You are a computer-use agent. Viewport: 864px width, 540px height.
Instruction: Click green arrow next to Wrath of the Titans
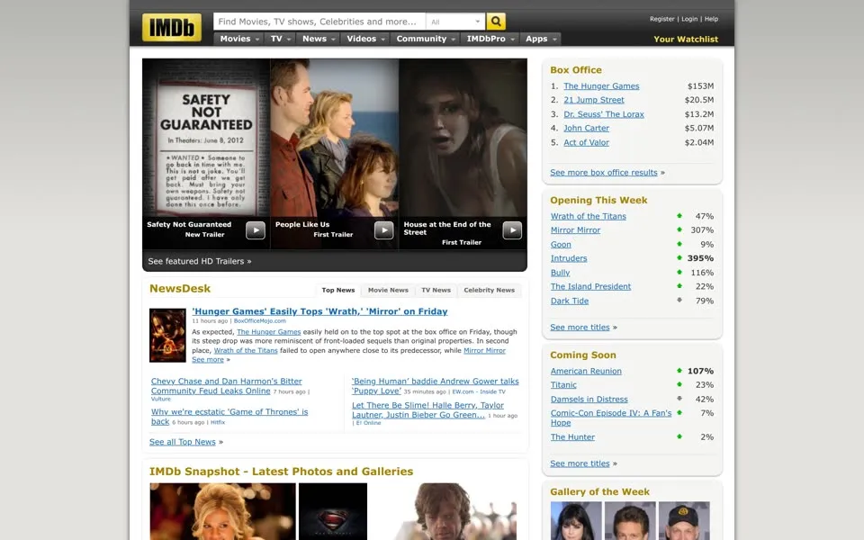click(679, 215)
